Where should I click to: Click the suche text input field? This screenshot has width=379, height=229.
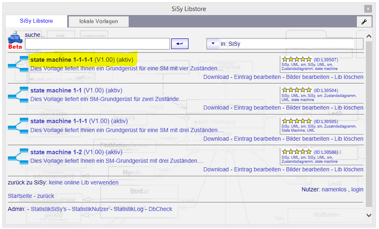(97, 44)
